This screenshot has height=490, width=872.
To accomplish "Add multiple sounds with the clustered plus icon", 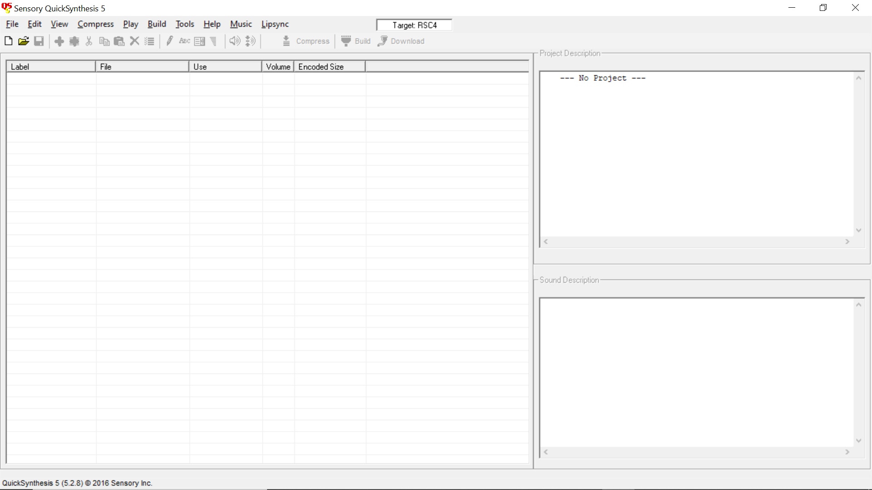I will coord(74,41).
